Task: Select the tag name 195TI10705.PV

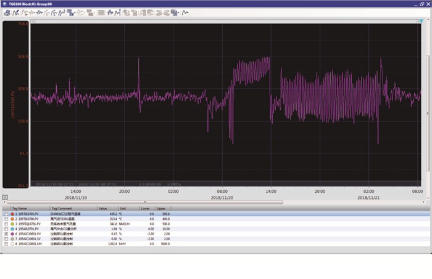Action: tap(28, 214)
